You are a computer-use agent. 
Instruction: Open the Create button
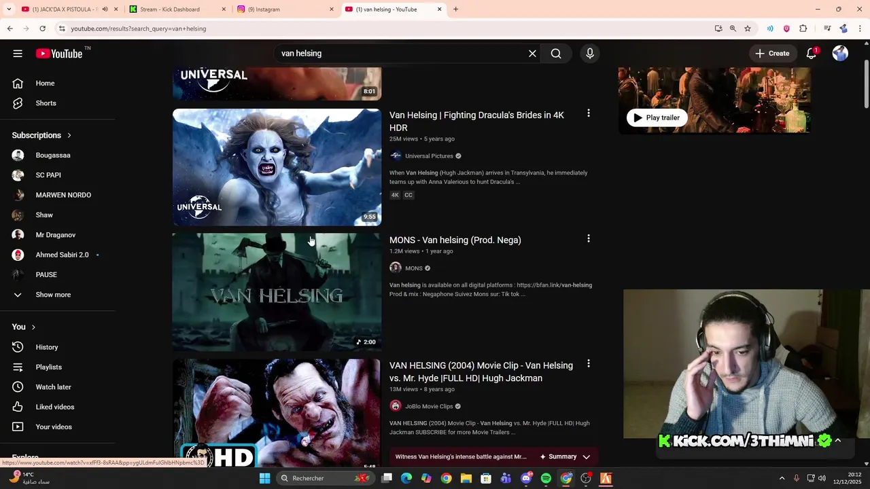pos(772,54)
